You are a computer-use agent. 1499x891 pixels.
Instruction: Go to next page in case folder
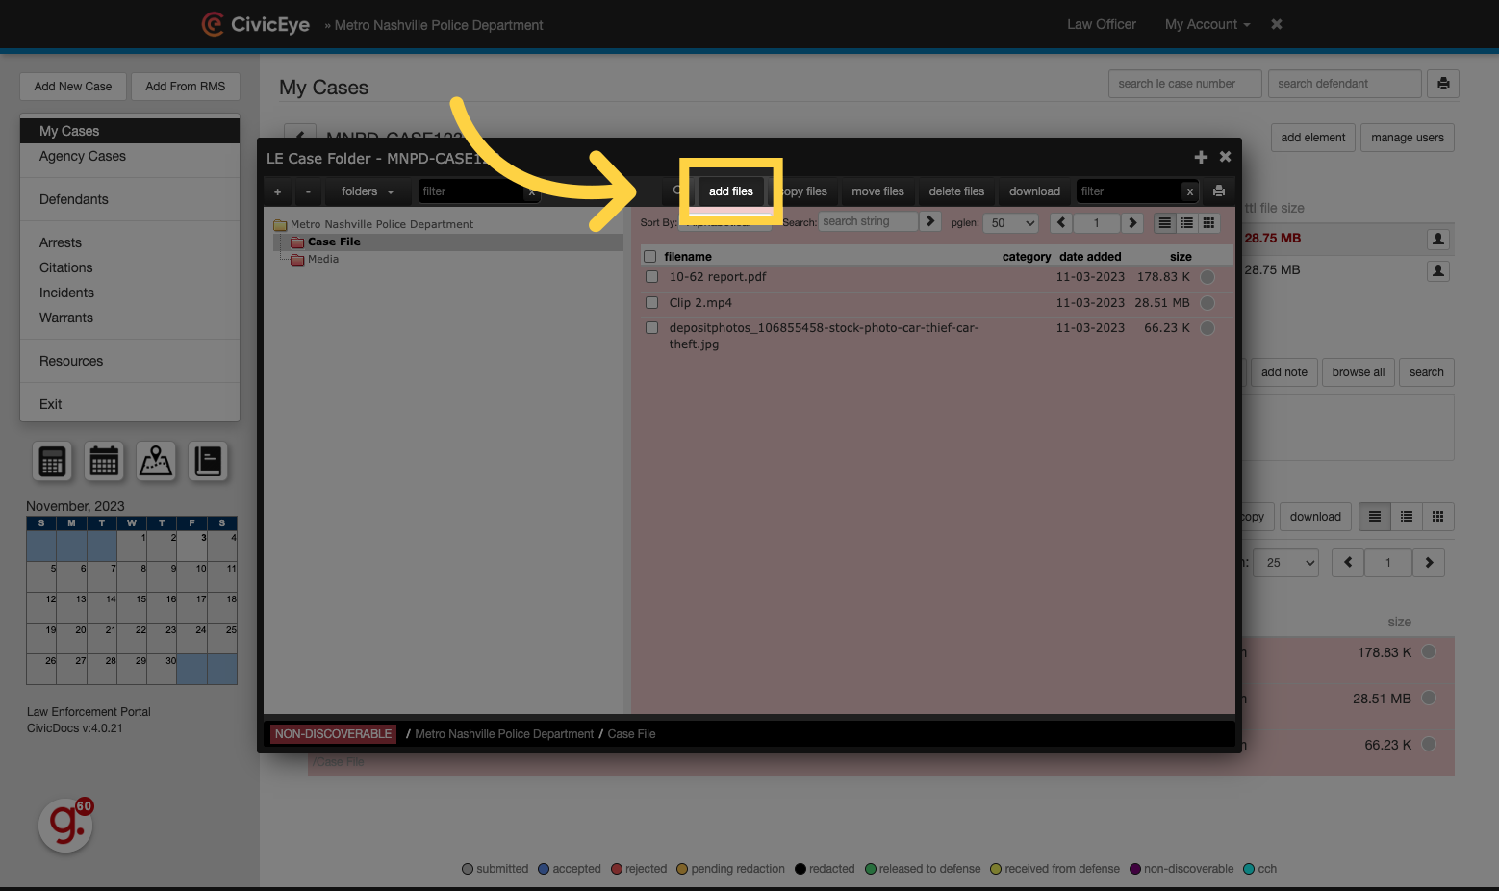[x=1132, y=222]
